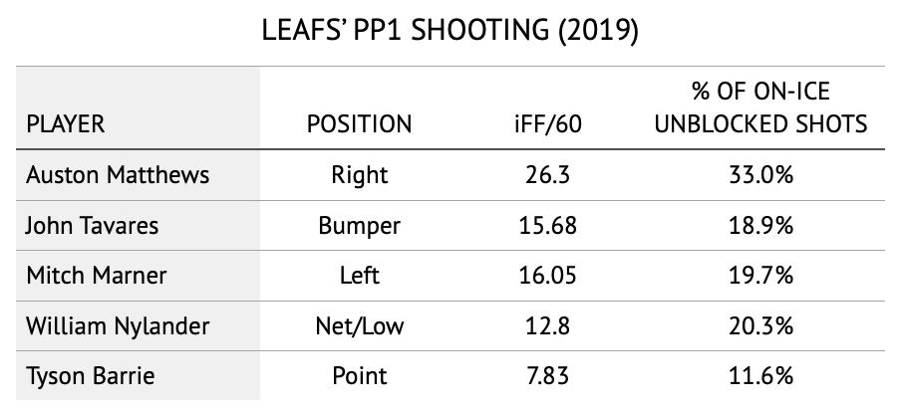Select the POSITION column header
This screenshot has height=412, width=907.
(359, 124)
